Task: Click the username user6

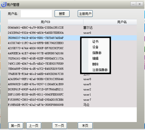Action: point(87,33)
